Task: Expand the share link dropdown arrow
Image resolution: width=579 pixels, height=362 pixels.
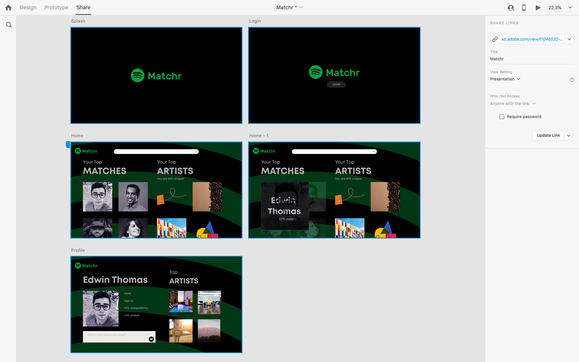Action: pos(569,39)
